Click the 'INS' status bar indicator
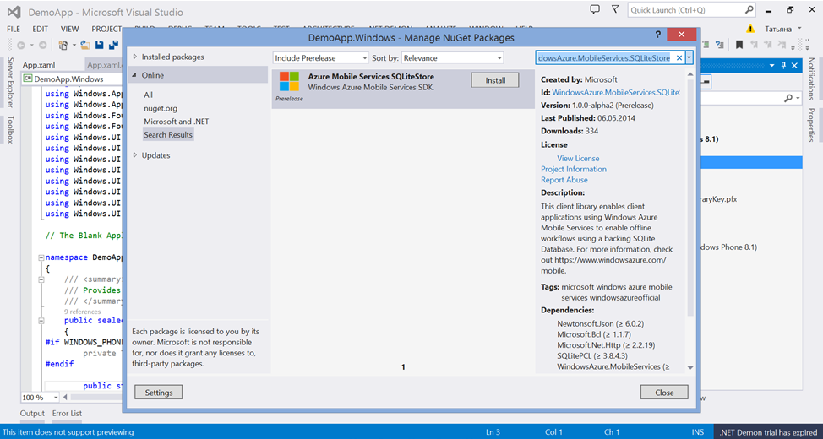Image resolution: width=823 pixels, height=439 pixels. 698,432
